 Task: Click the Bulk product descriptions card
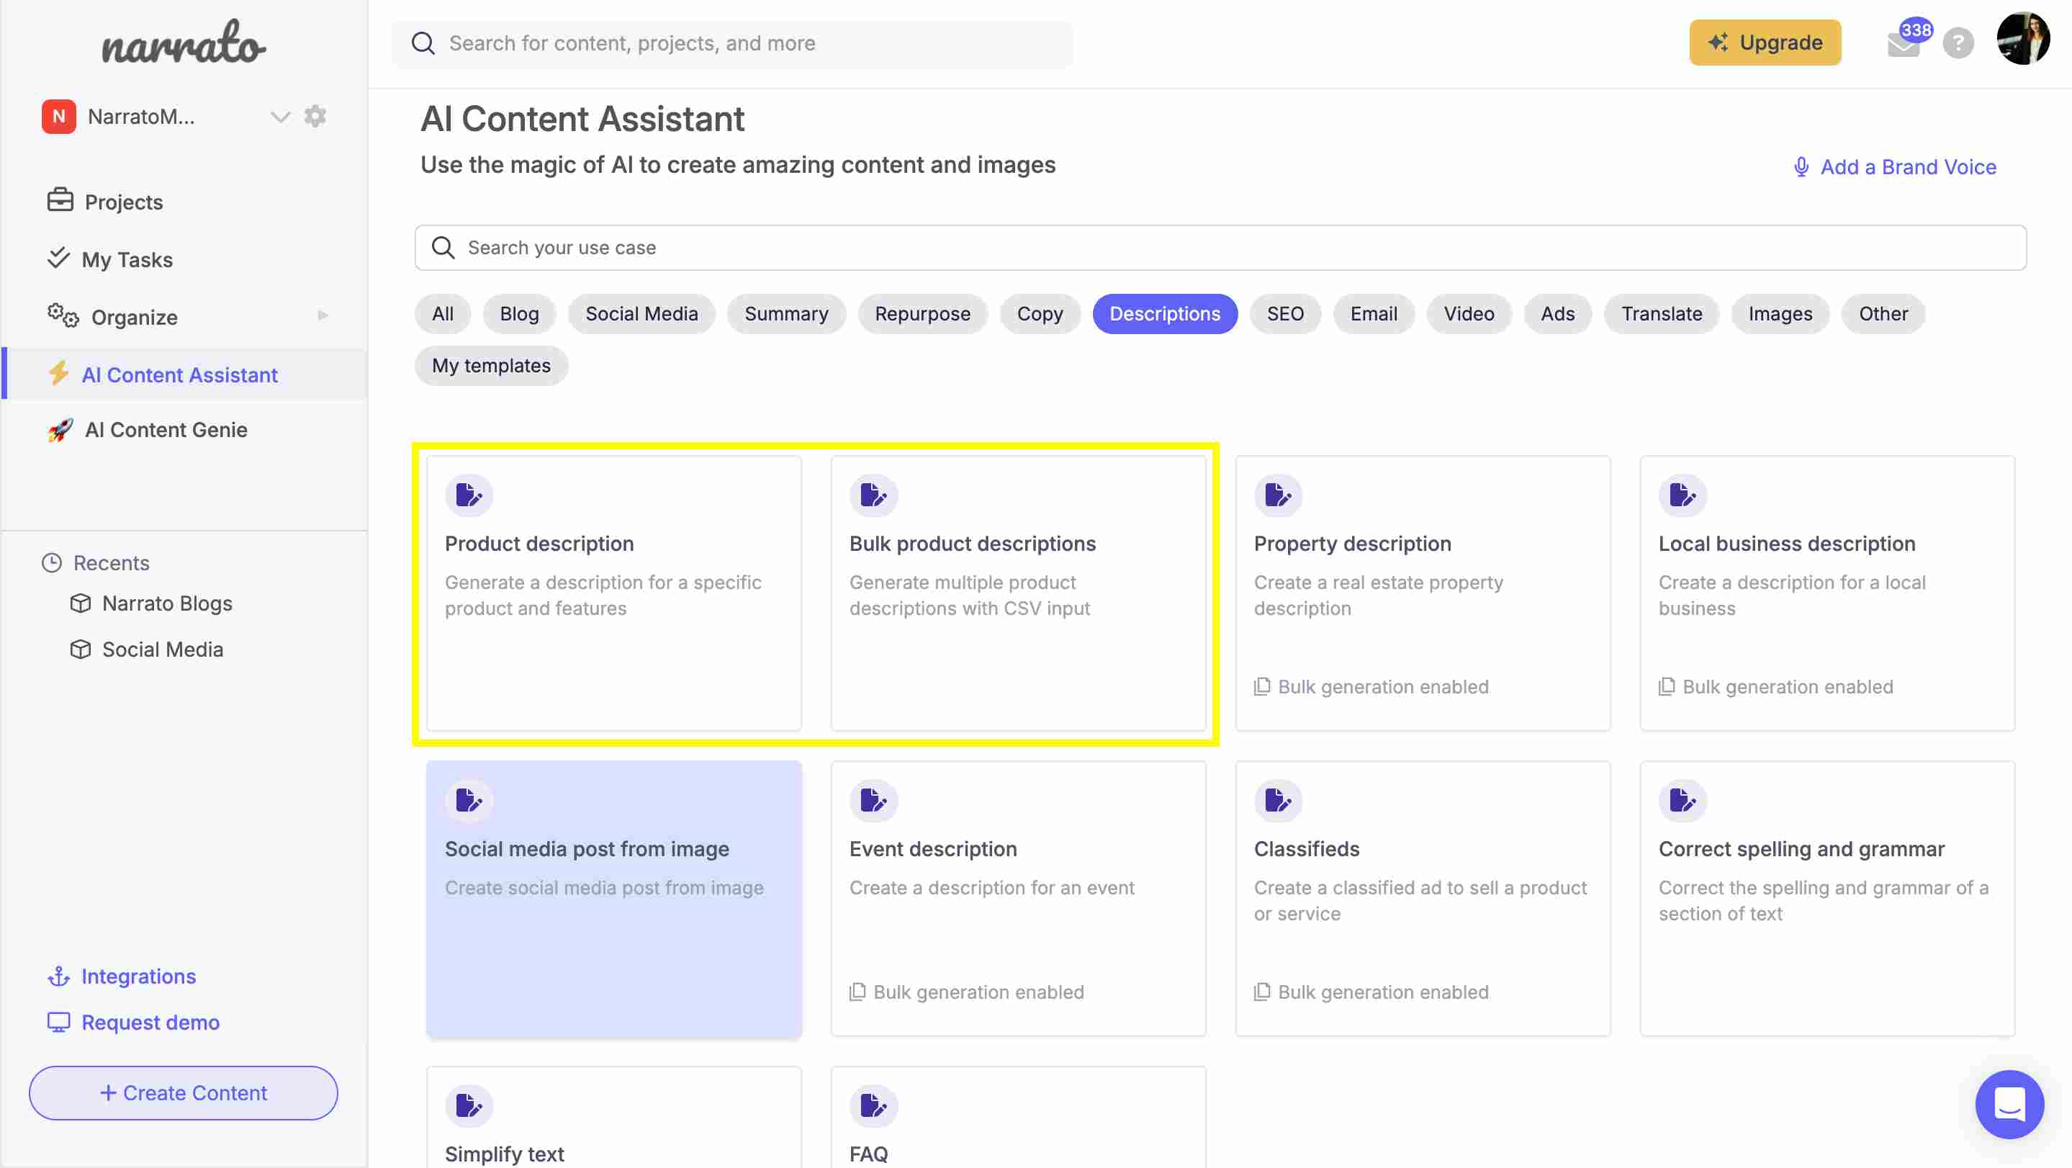click(1017, 592)
